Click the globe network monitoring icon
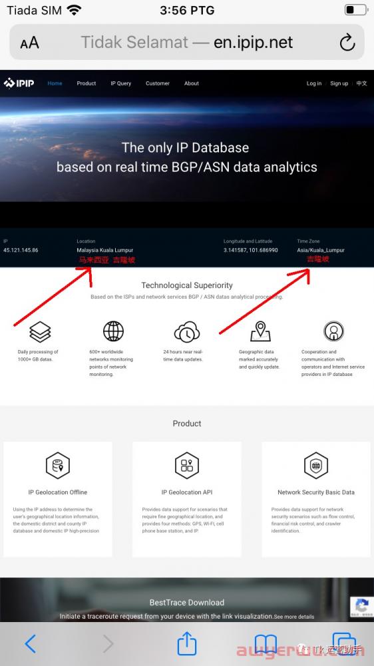 pyautogui.click(x=114, y=331)
